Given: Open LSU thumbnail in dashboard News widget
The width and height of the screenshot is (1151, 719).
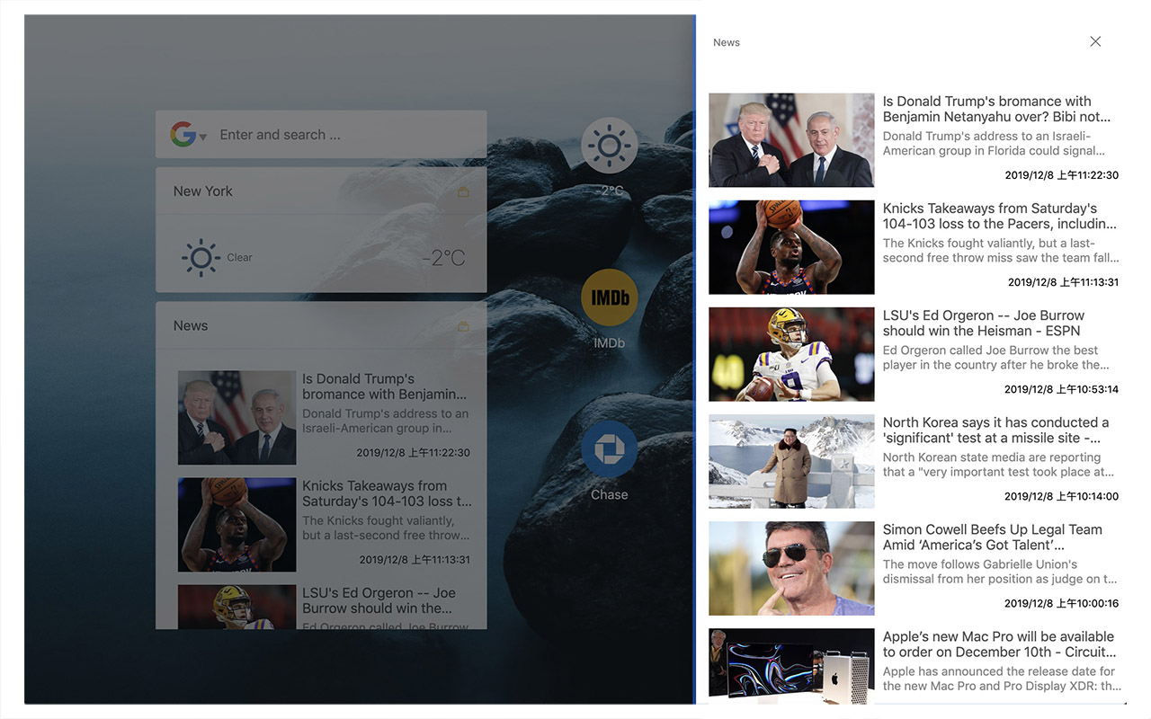Looking at the screenshot, I should 236,607.
